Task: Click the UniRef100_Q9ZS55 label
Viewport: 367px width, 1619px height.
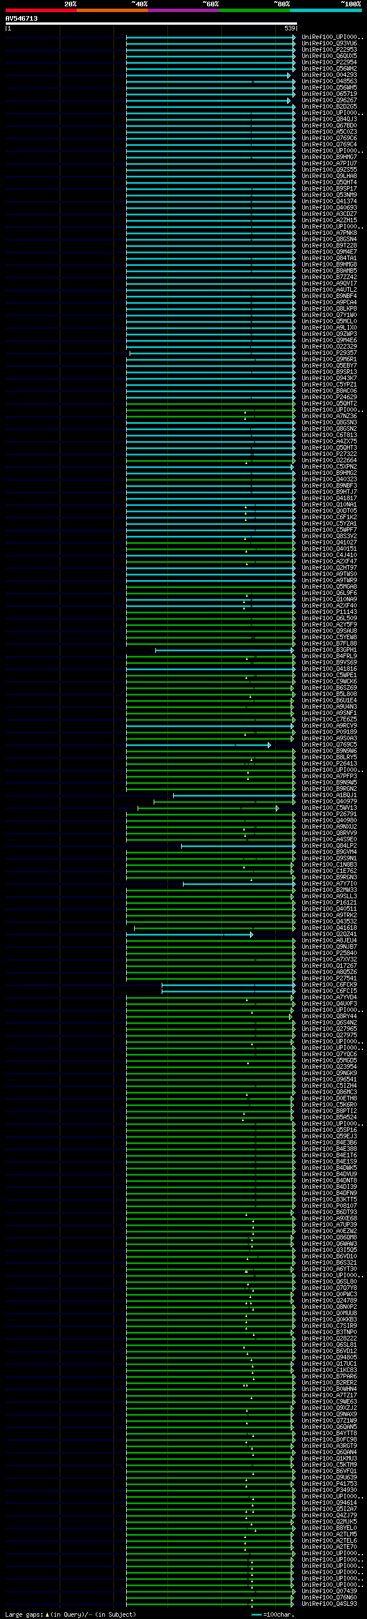Action: 329,169
